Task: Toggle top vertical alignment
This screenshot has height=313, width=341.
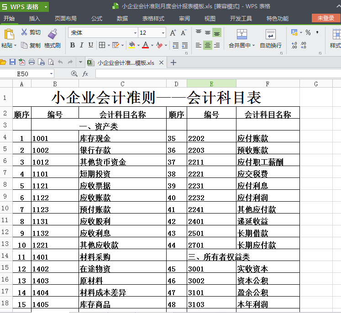Action: click(198, 32)
